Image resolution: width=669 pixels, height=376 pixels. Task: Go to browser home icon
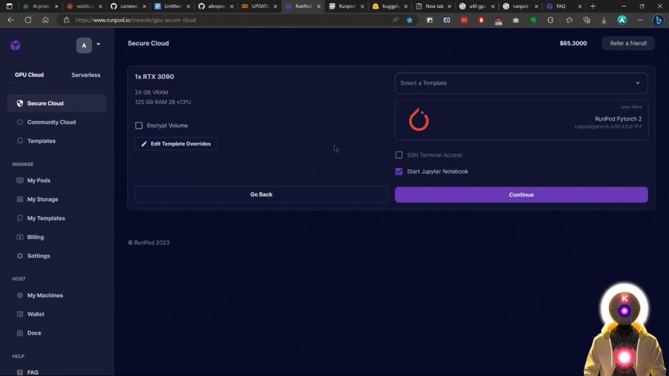[45, 20]
